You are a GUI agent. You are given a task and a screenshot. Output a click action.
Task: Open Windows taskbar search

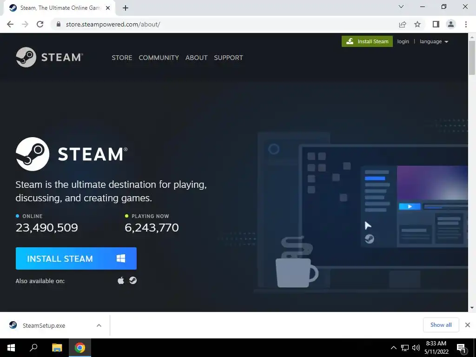(x=33, y=348)
